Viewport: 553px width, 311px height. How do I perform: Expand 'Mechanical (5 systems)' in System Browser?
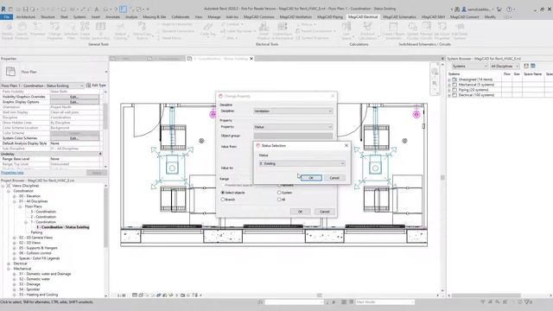click(449, 85)
